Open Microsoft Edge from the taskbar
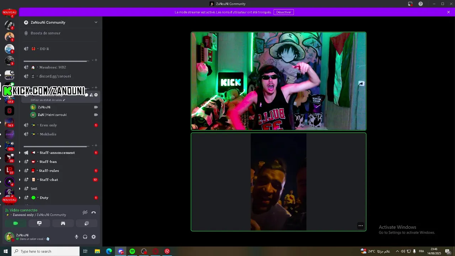 tap(109, 251)
